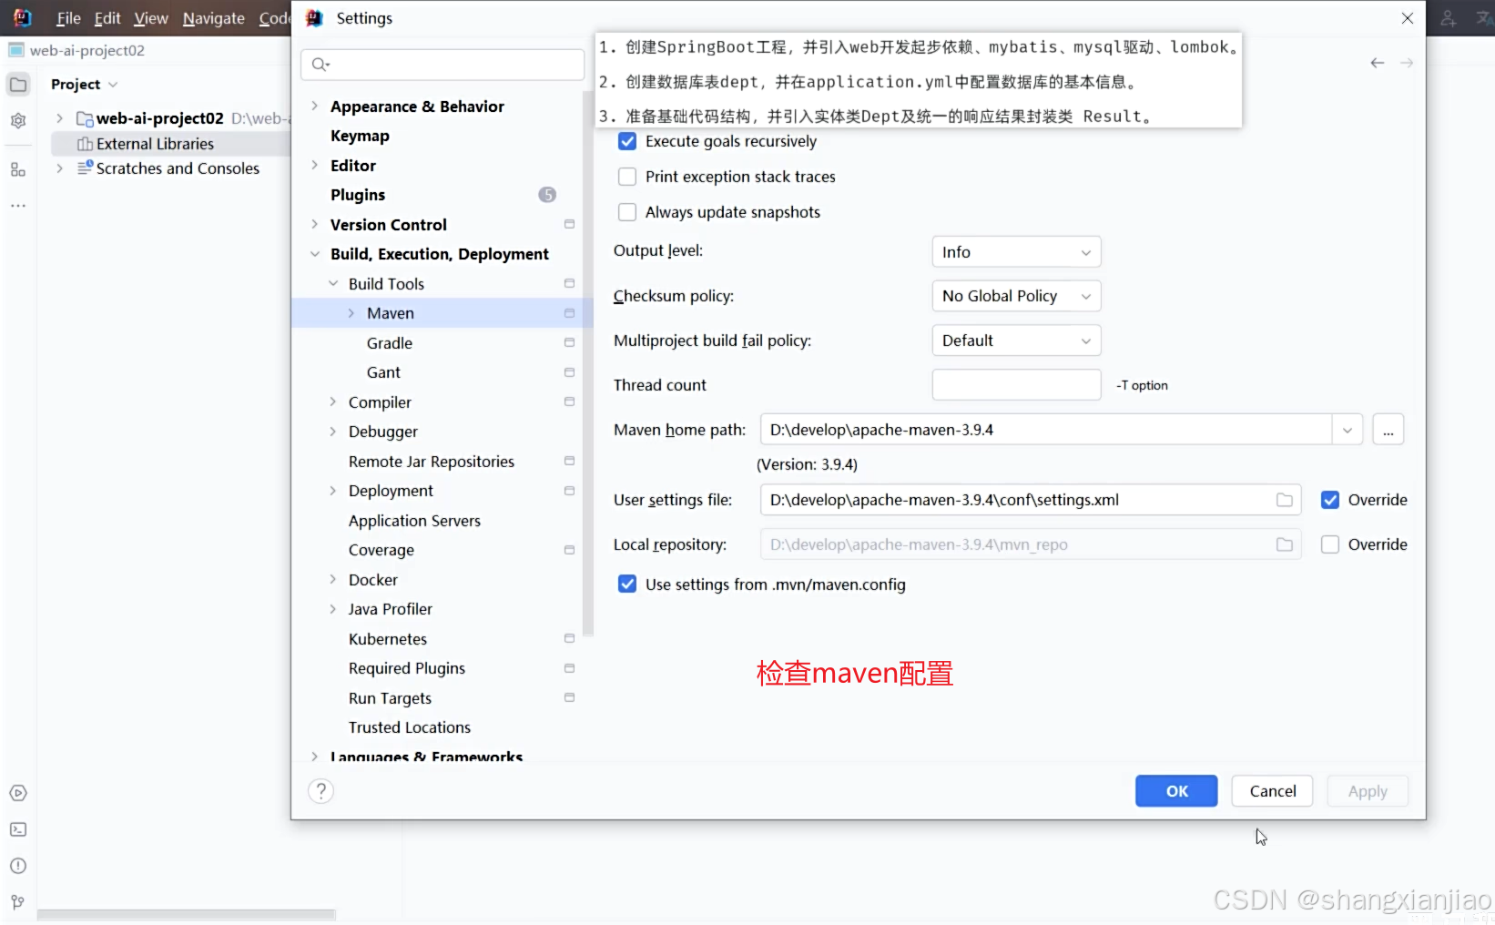Screen dimensions: 1495x925
Task: Navigate back with the left arrow icon
Action: tap(1377, 63)
